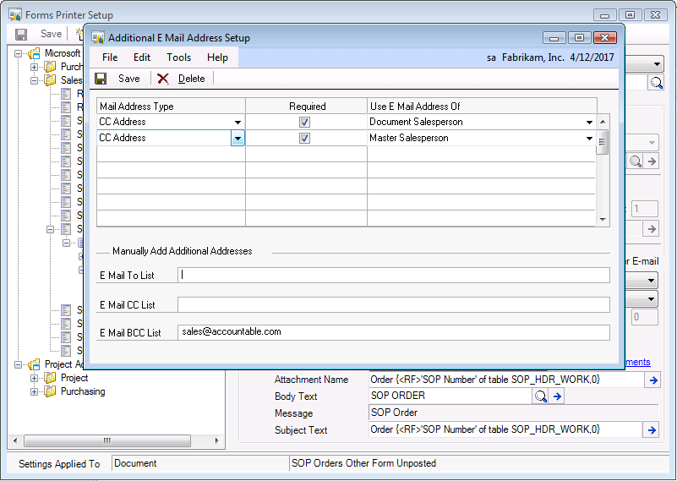Uncheck Required for the Master Salesperson row
Screen dimensions: 677x481
pyautogui.click(x=305, y=138)
